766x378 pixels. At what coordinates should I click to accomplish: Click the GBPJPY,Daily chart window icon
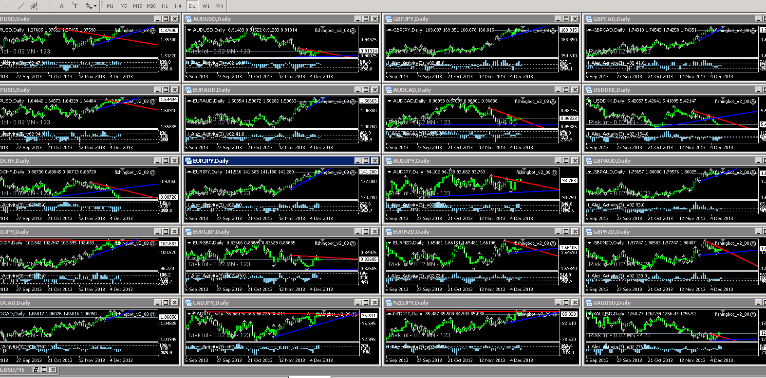[x=389, y=19]
